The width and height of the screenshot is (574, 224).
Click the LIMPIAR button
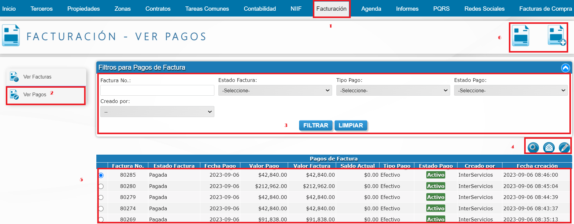click(x=350, y=126)
